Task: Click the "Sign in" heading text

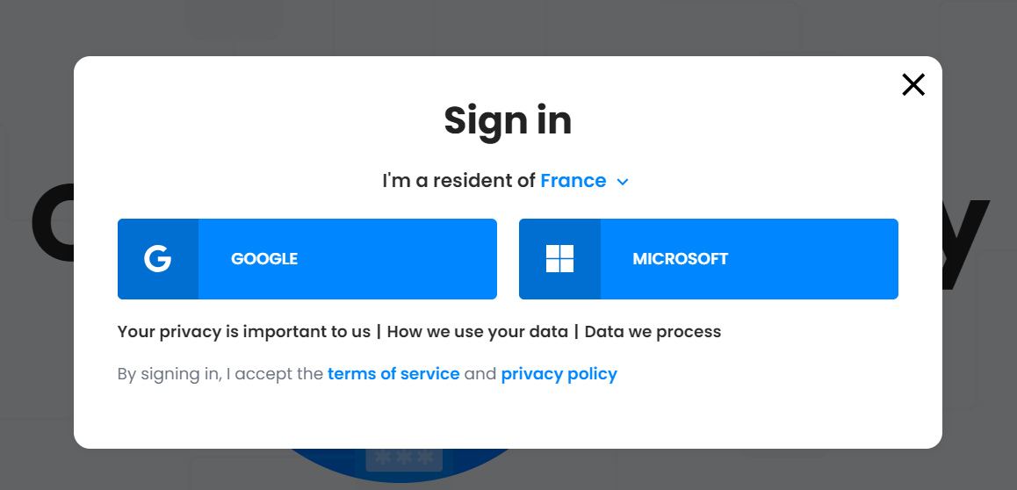Action: tap(508, 120)
